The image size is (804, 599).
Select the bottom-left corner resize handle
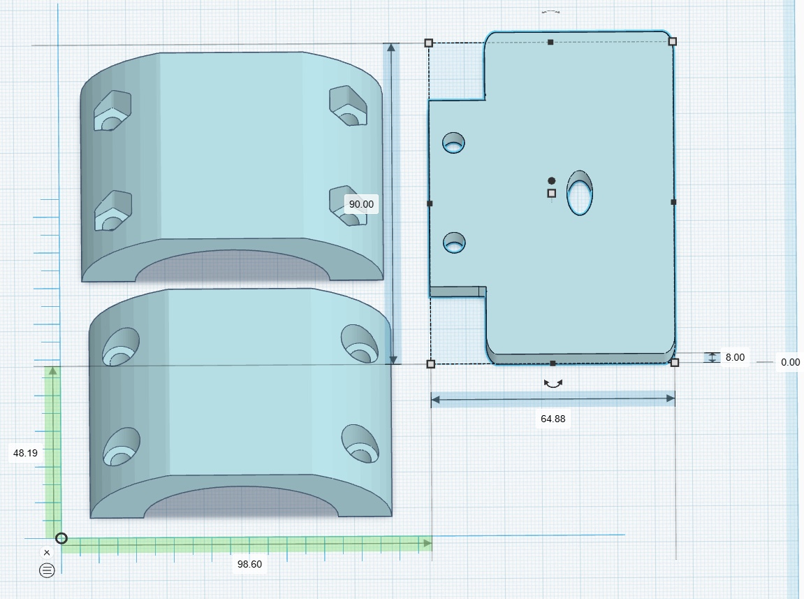coord(431,364)
